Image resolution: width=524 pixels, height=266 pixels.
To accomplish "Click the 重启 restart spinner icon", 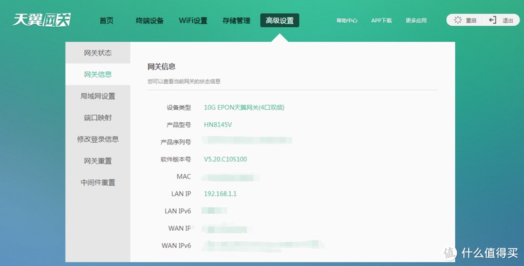I will 457,20.
